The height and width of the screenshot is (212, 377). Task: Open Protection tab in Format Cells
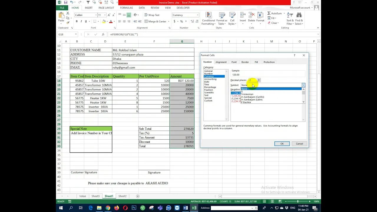coord(269,62)
